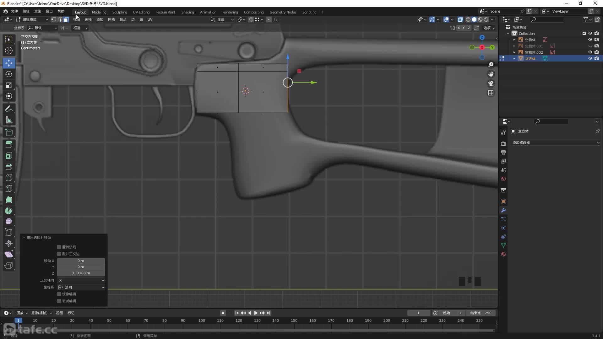
Task: Click the pan view hand icon
Action: pyautogui.click(x=491, y=74)
